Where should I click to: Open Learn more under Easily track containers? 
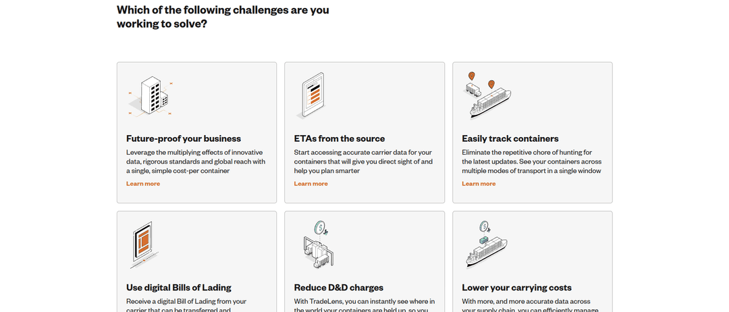[x=479, y=184]
